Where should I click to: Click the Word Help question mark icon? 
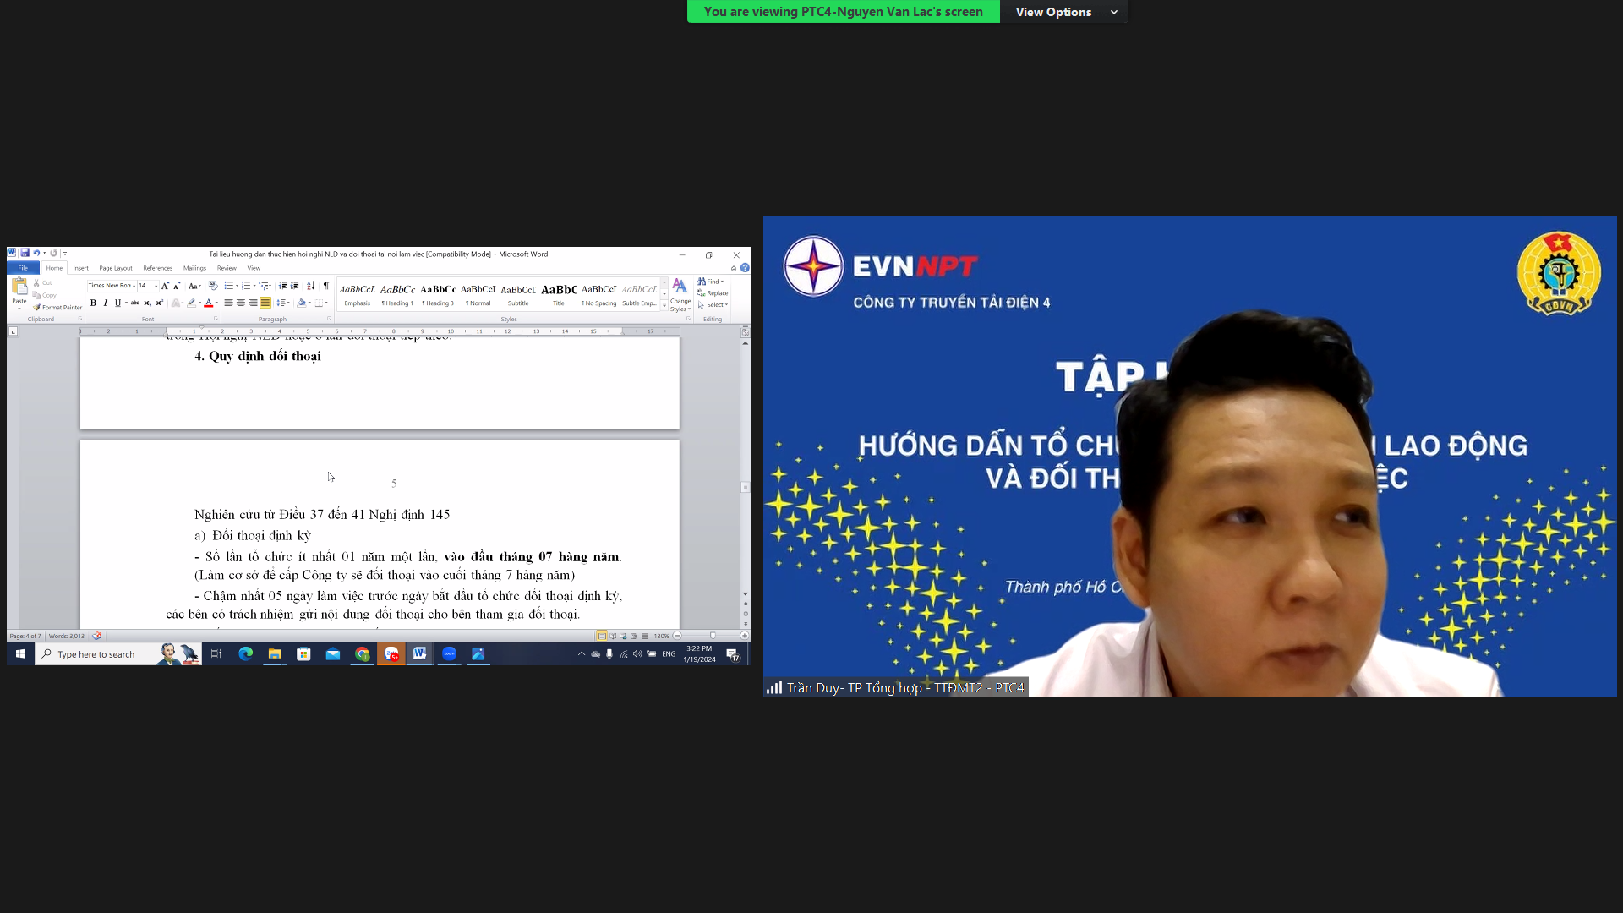click(x=745, y=268)
